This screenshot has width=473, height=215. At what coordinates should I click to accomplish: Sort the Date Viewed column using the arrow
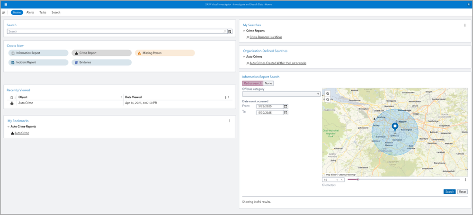225,97
